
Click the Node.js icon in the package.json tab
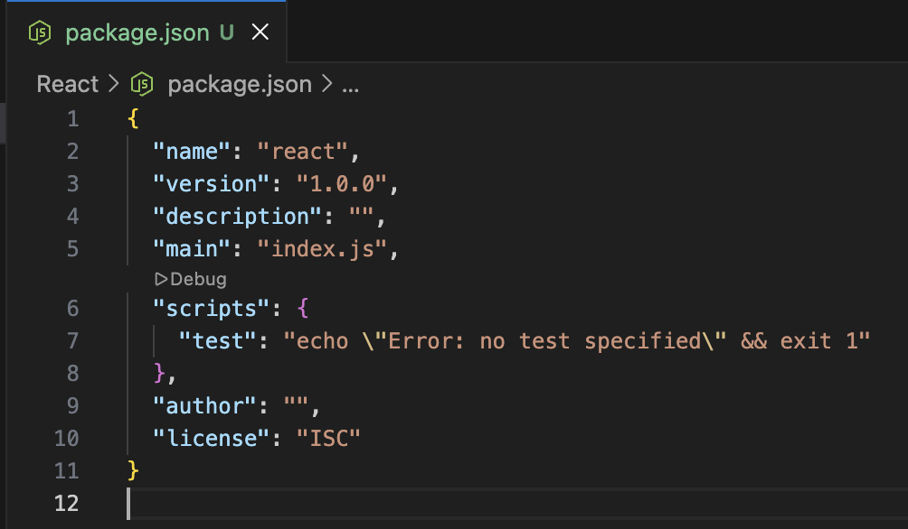(x=39, y=33)
